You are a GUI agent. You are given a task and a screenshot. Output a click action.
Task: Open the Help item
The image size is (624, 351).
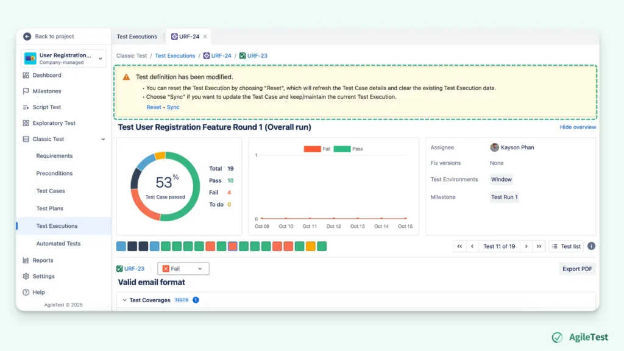click(34, 292)
